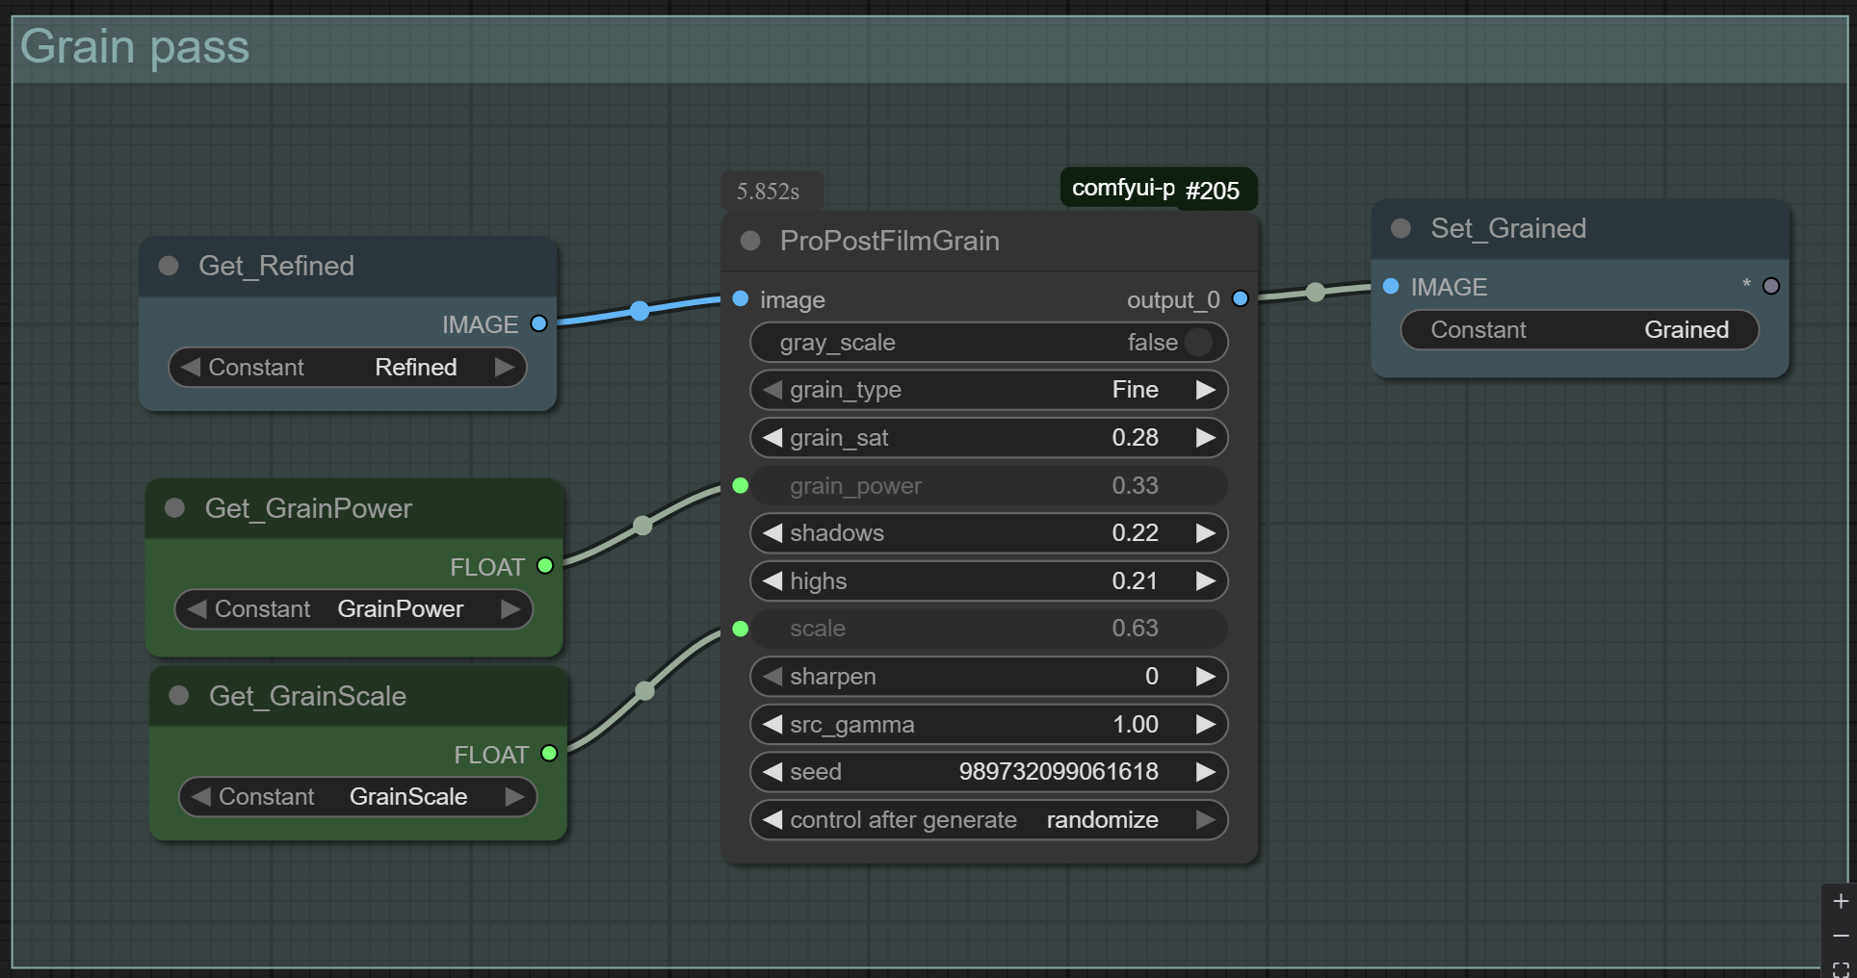Click the Get_Refined node title

(x=276, y=266)
